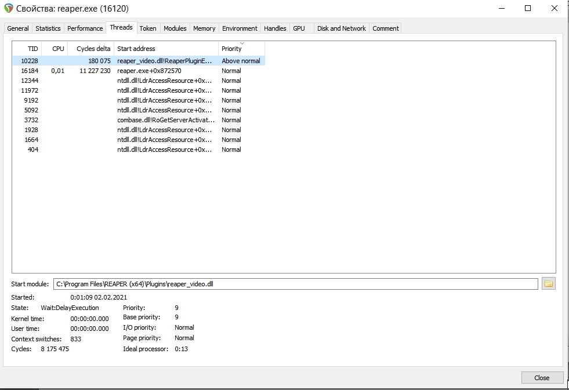The width and height of the screenshot is (569, 390).
Task: Open the Memory tab
Action: click(x=204, y=28)
